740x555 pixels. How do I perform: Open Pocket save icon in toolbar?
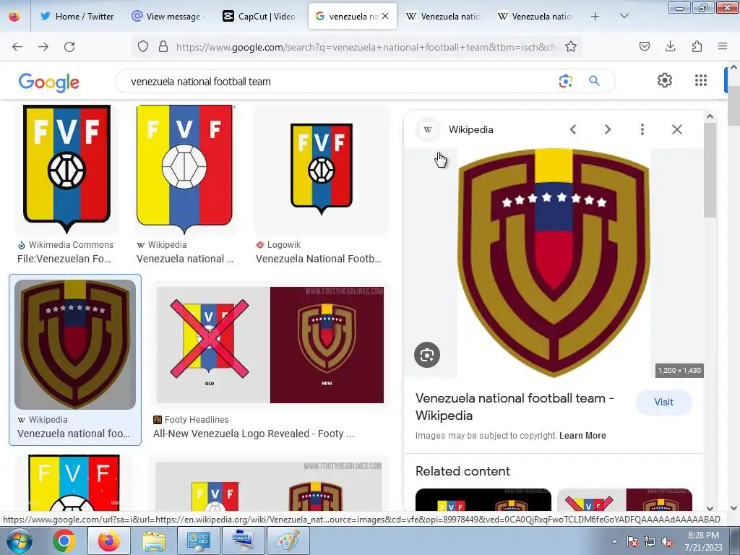(644, 46)
